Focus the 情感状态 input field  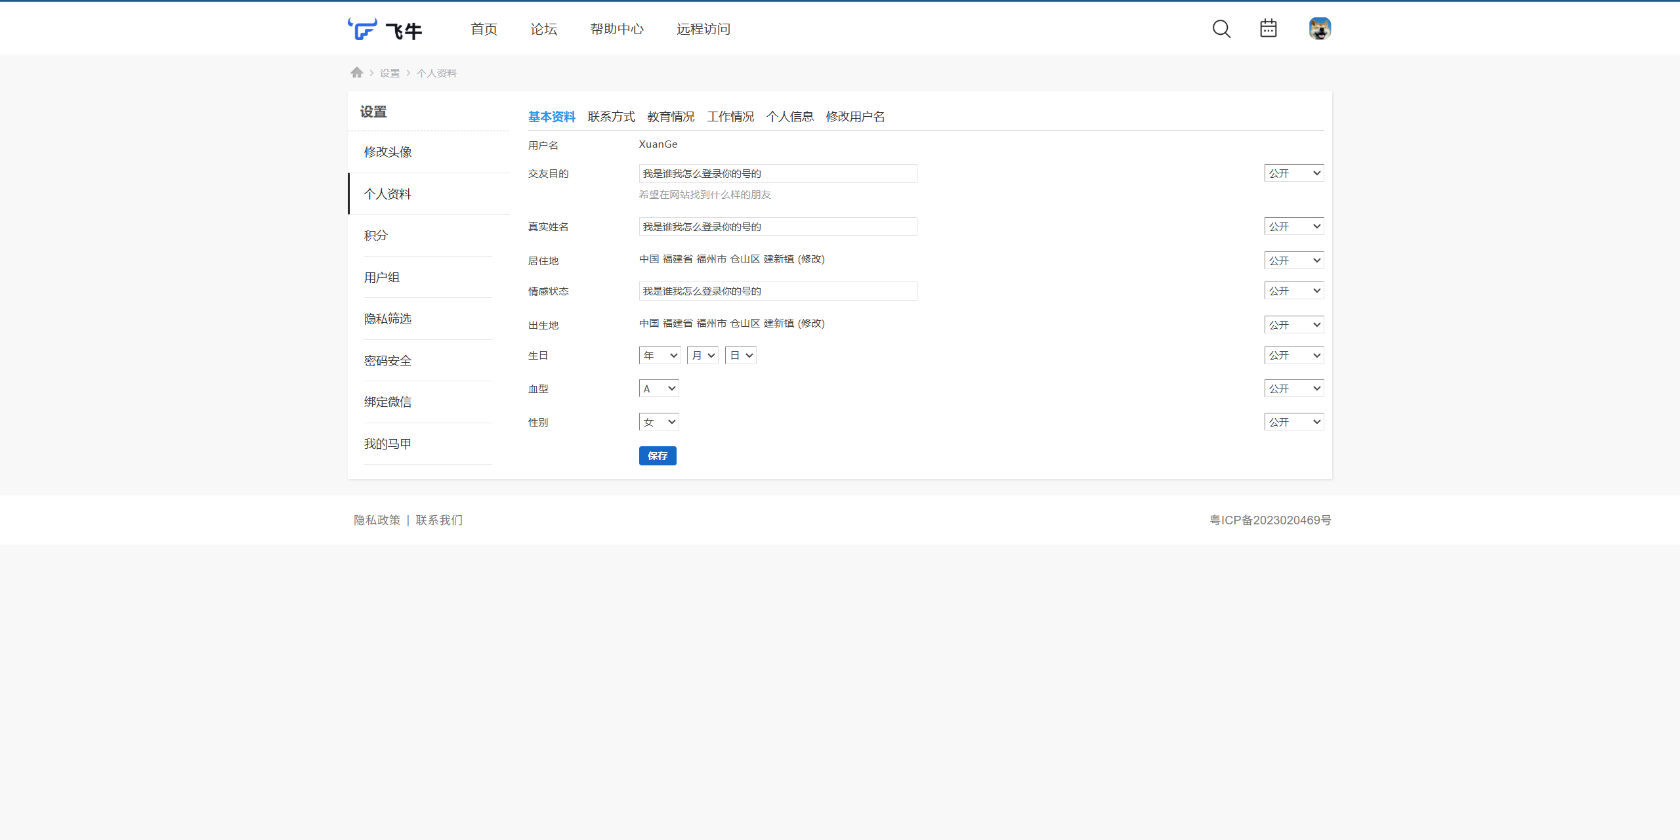[x=778, y=291]
